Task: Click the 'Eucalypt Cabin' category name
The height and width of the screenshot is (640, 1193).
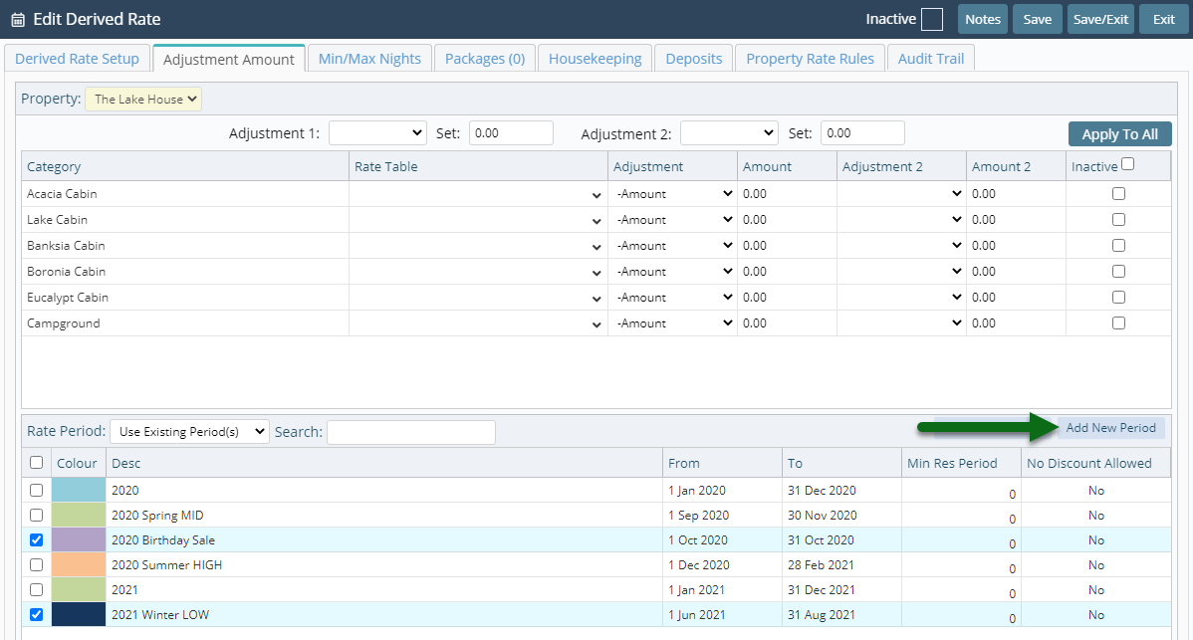Action: pos(68,298)
